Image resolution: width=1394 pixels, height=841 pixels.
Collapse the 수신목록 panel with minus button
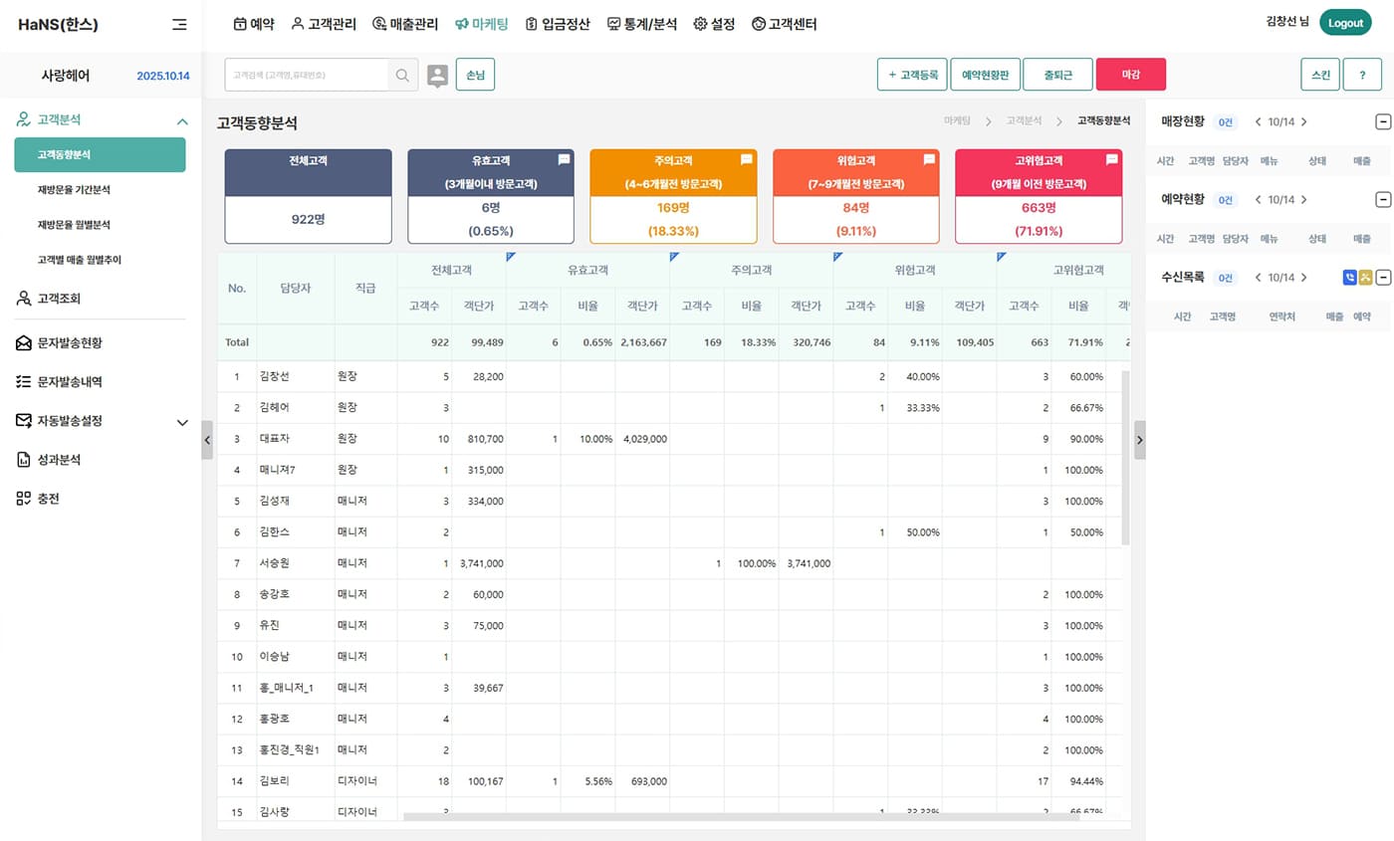(x=1382, y=278)
